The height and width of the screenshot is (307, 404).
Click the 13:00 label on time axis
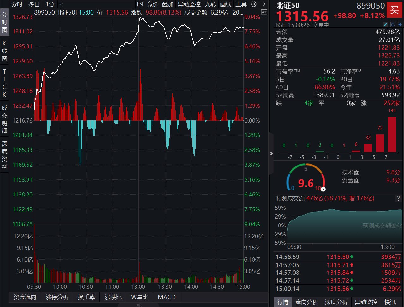click(x=138, y=287)
